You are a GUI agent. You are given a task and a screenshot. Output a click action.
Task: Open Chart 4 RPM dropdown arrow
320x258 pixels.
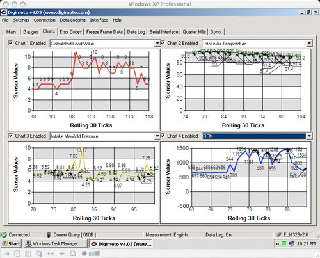point(309,136)
